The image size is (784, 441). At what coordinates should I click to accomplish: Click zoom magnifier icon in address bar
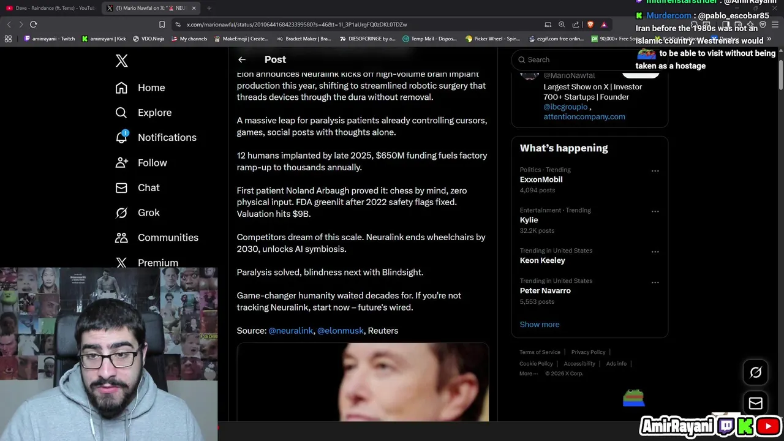tap(562, 24)
